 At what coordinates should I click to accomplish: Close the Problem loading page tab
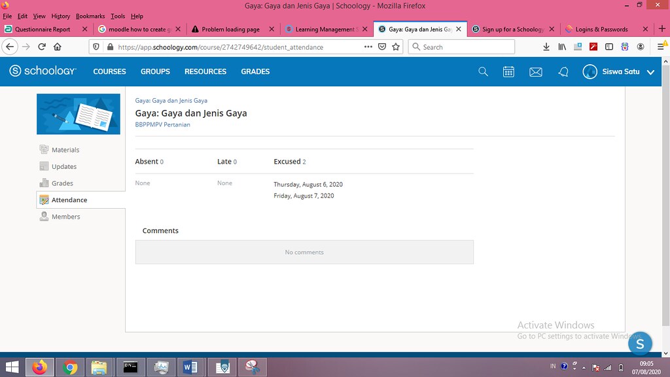click(272, 29)
